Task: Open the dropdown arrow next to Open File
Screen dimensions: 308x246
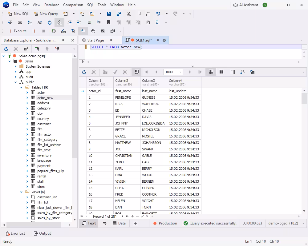Action: [100, 14]
